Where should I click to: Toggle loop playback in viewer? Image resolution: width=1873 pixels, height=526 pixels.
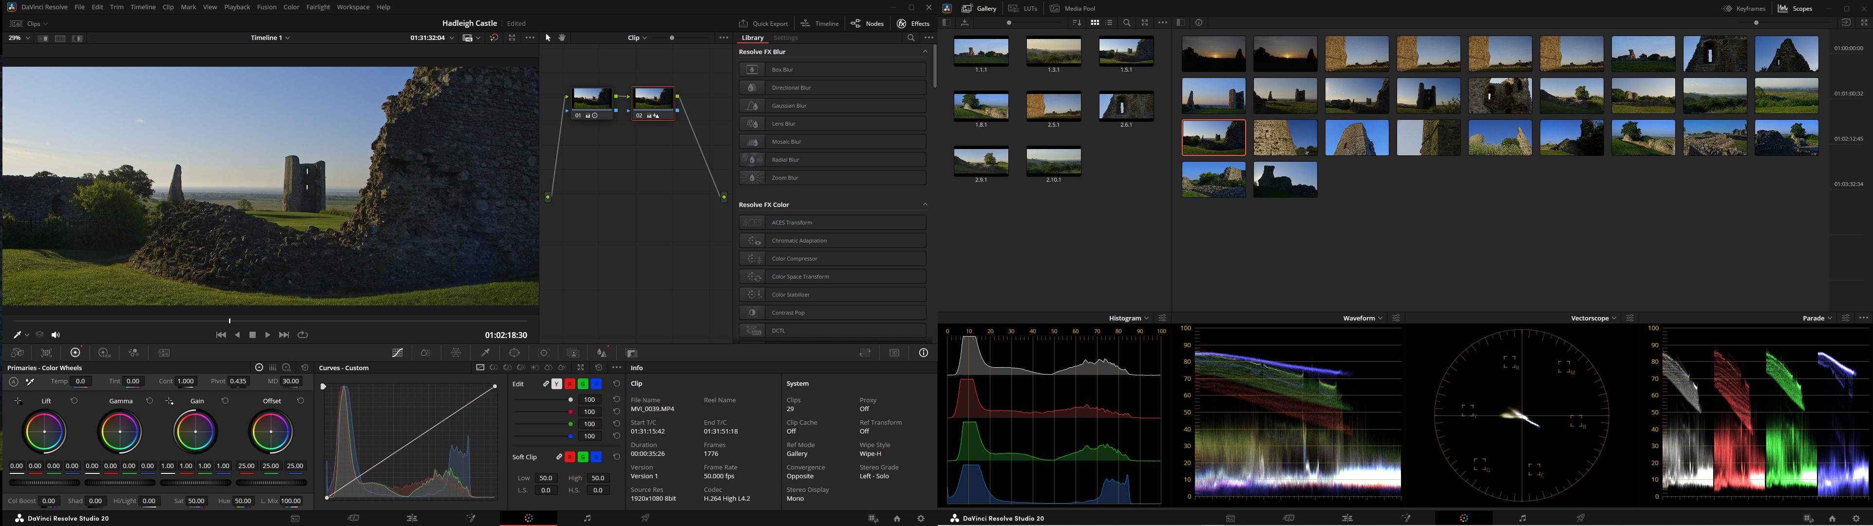point(303,335)
